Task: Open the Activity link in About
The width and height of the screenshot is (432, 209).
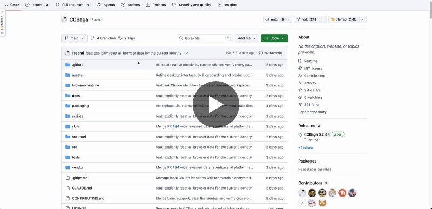Action: tap(307, 83)
